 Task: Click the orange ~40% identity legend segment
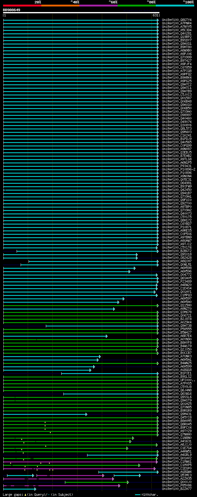(x=60, y=5)
